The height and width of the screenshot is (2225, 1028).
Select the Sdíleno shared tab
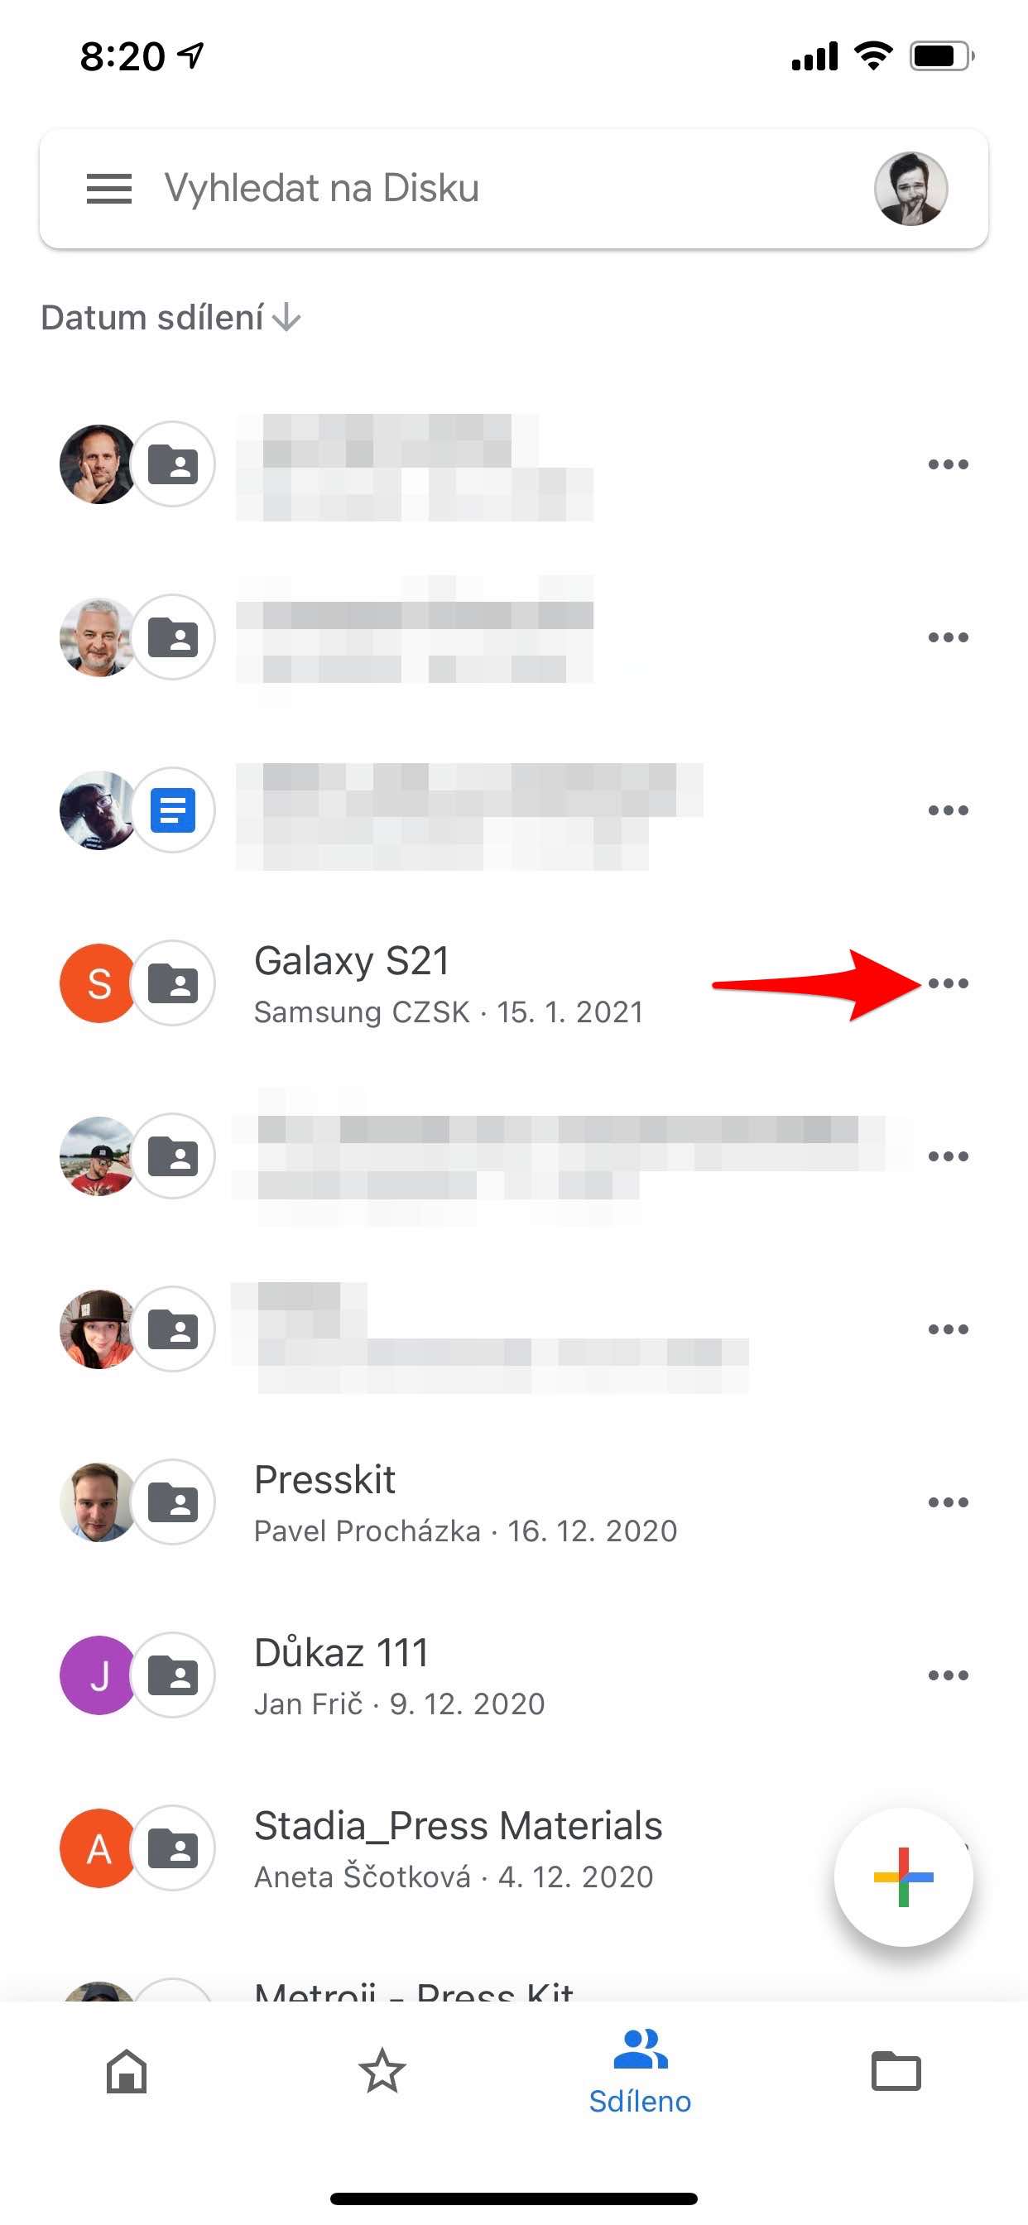click(639, 2072)
